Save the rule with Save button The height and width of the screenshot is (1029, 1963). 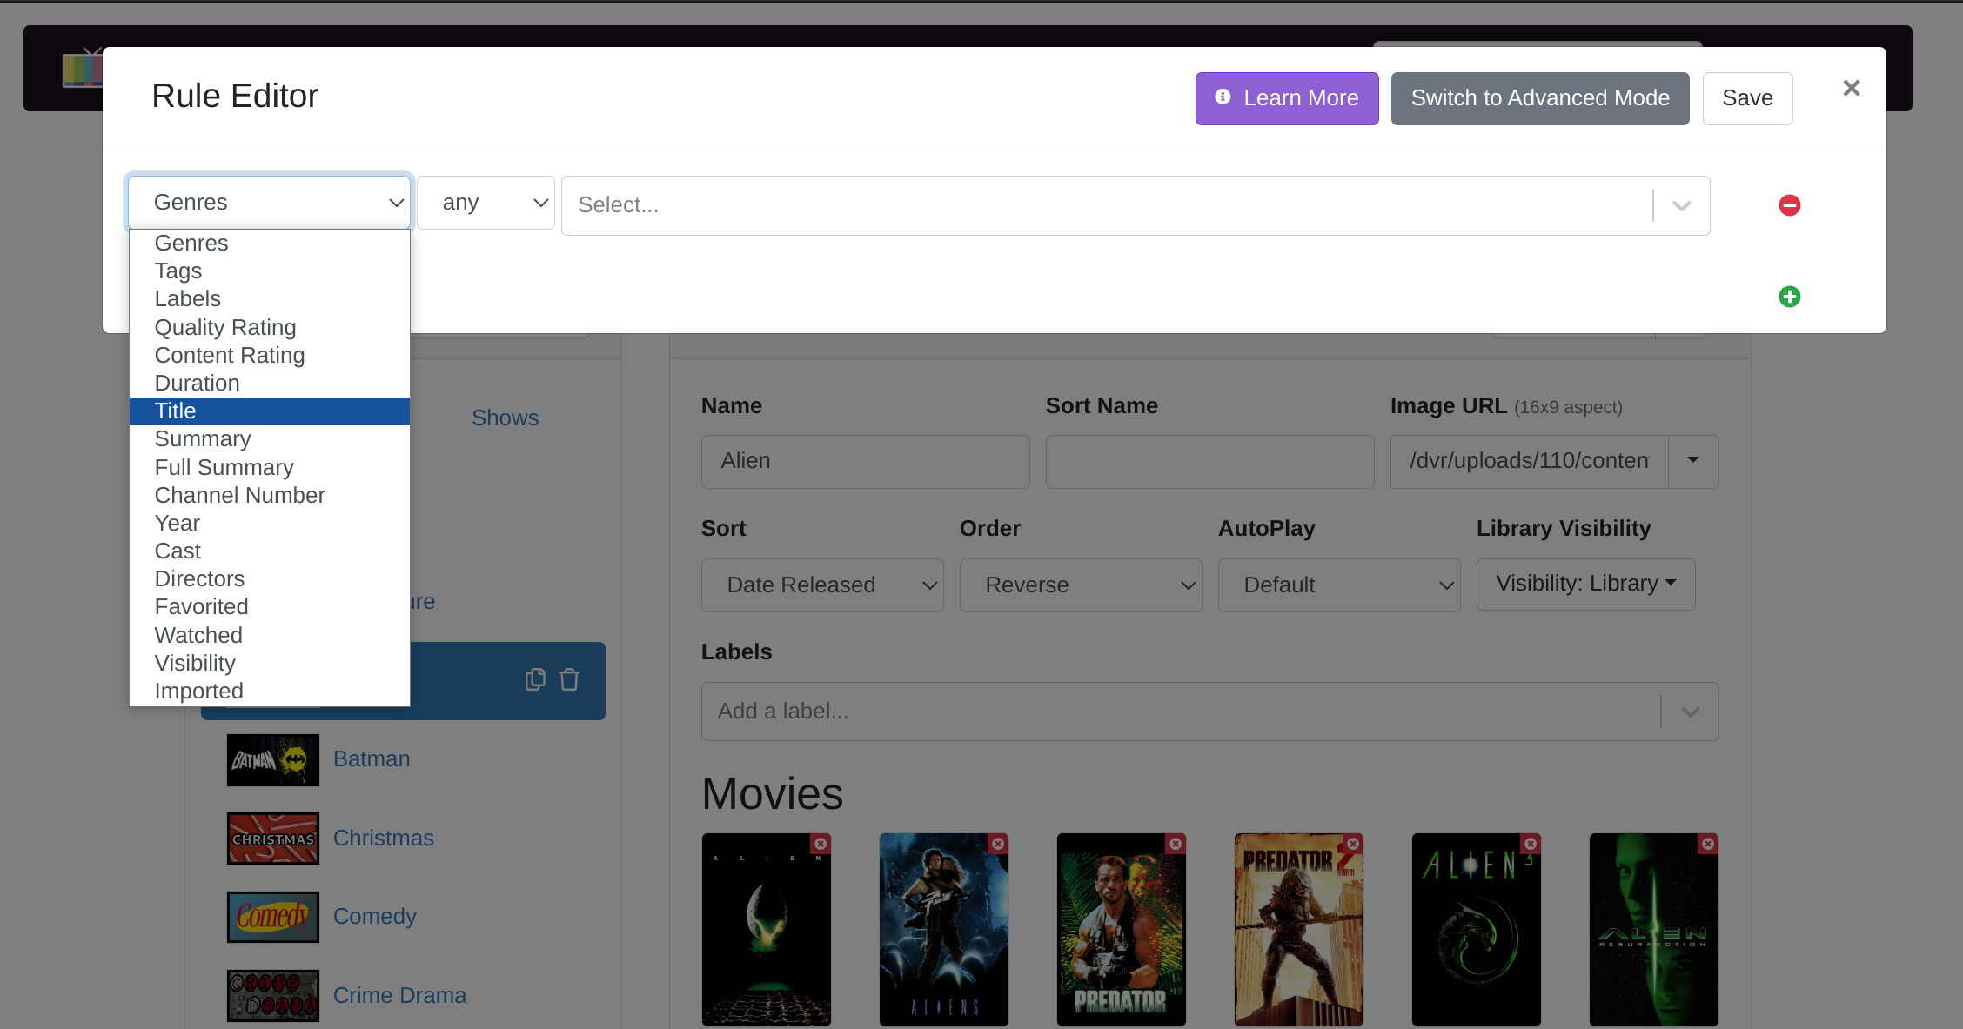pos(1746,98)
